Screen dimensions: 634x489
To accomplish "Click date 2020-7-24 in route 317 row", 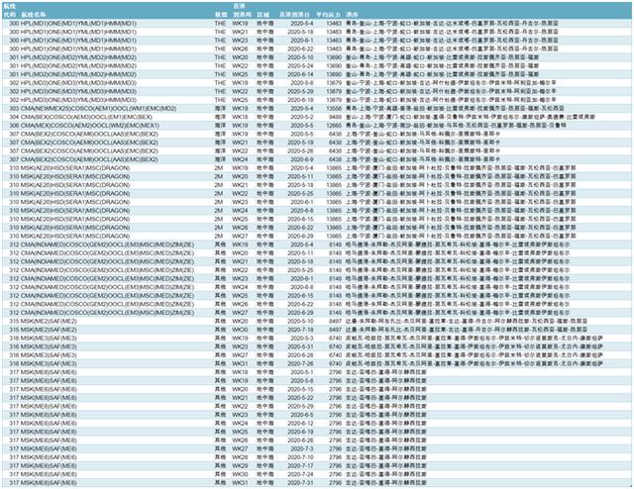I will pos(300,474).
